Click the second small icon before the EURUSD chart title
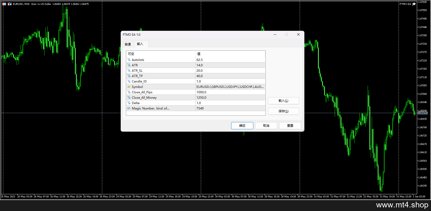The image size is (431, 211). (x=10, y=4)
